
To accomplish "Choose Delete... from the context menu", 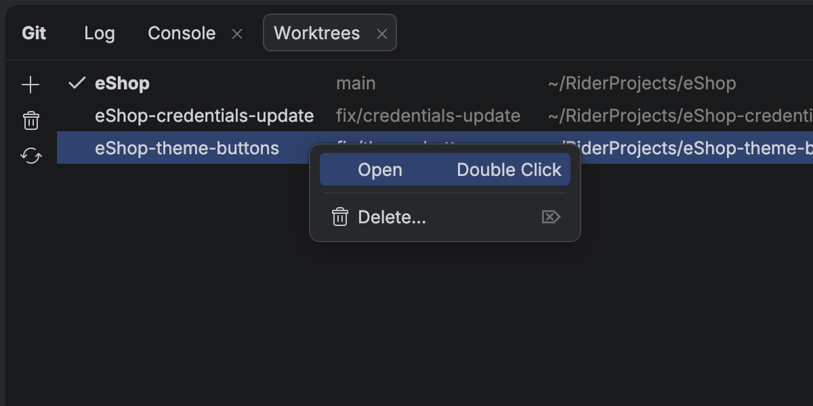I will coord(392,217).
